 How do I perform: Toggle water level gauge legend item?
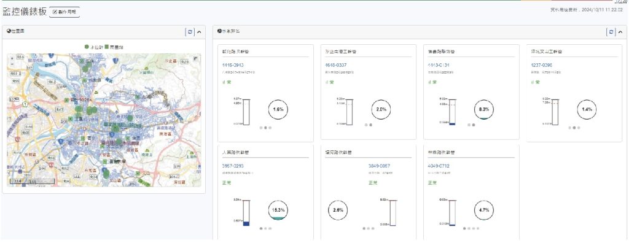pos(92,47)
